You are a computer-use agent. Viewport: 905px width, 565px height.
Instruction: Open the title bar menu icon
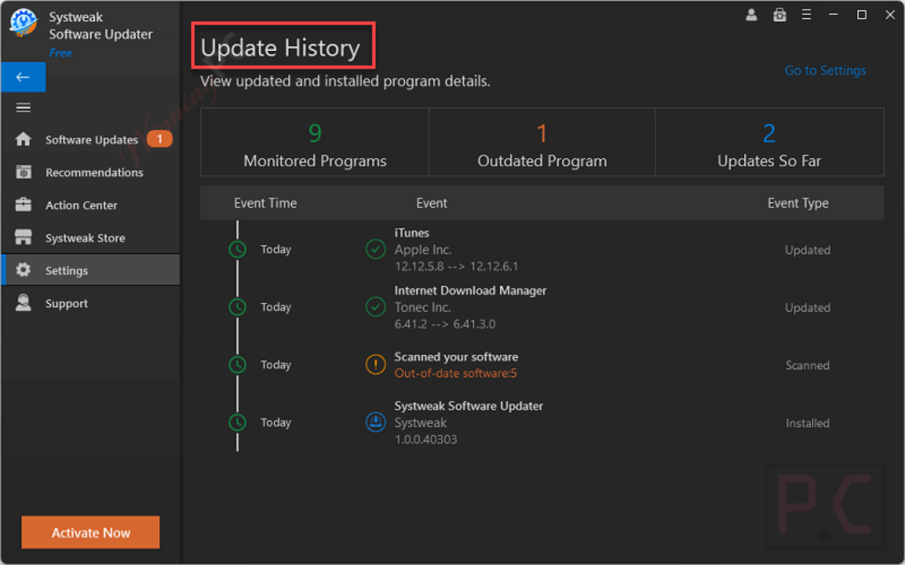tap(807, 15)
